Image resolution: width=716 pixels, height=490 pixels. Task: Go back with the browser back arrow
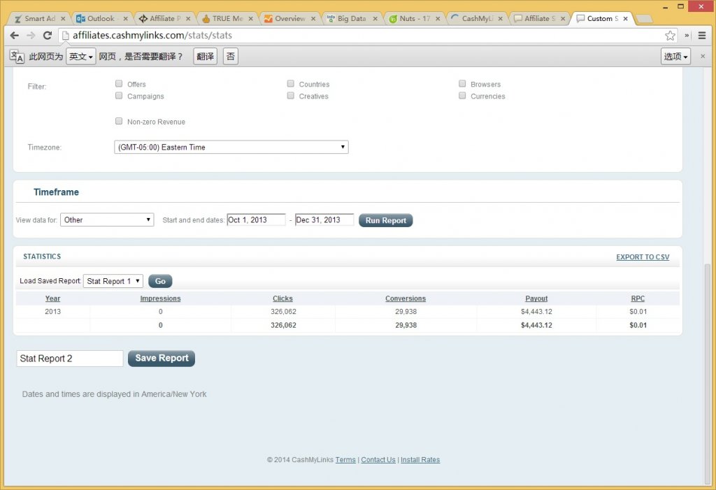click(15, 35)
